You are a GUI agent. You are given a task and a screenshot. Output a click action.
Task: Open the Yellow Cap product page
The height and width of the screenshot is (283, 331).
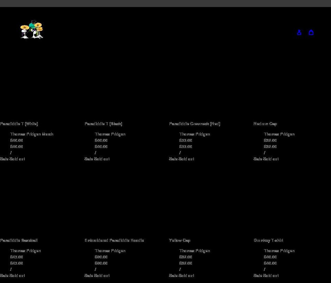click(179, 240)
